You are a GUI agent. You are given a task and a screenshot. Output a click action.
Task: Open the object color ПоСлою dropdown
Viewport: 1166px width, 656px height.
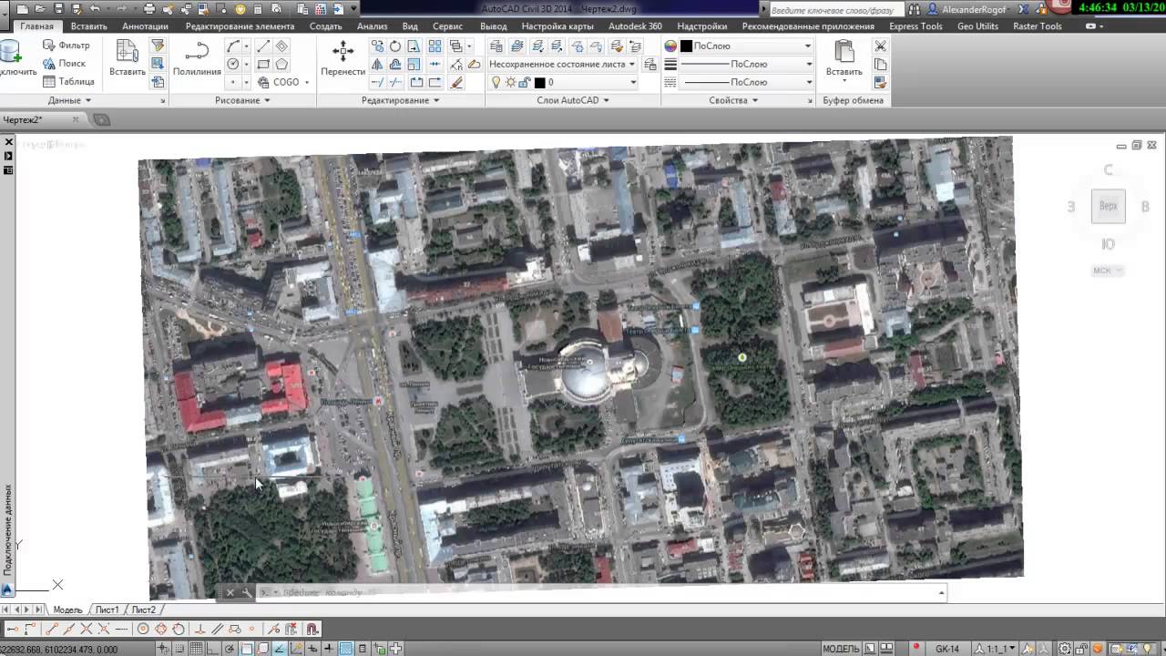[807, 46]
